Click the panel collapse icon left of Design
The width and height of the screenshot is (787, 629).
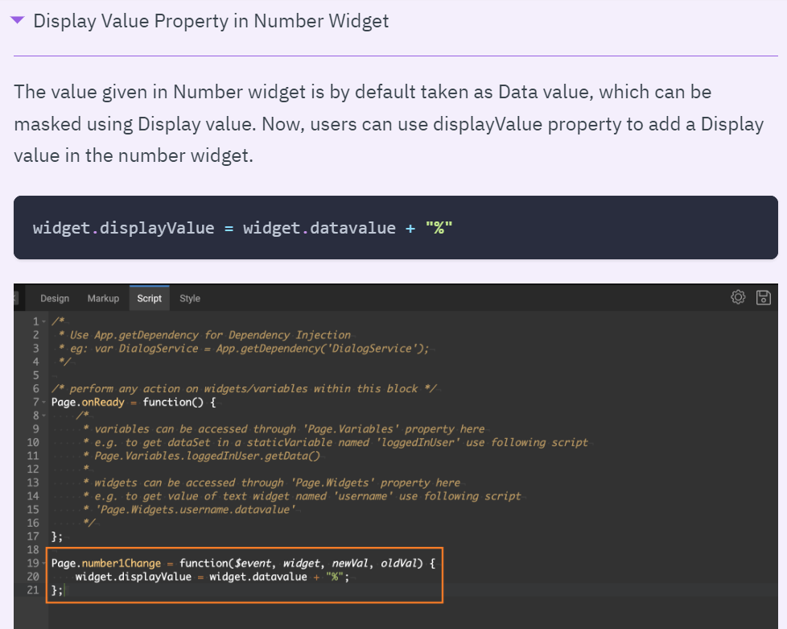pyautogui.click(x=17, y=298)
